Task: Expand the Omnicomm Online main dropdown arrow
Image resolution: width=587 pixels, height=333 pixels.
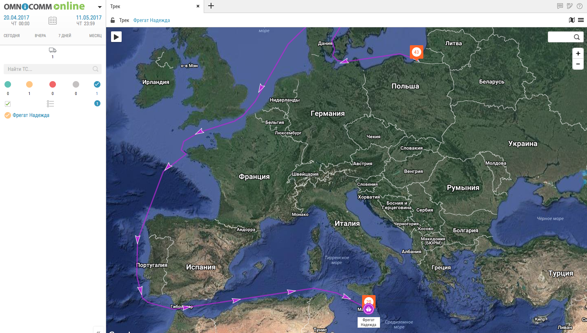Action: [100, 7]
